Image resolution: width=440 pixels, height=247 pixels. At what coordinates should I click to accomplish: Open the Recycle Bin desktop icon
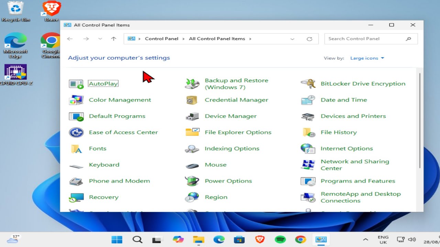tap(16, 11)
